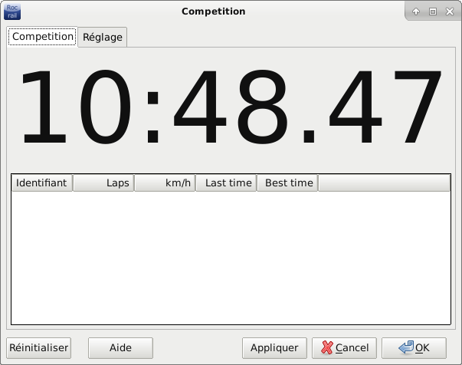
Task: Click the km/h column header
Action: [x=165, y=182]
